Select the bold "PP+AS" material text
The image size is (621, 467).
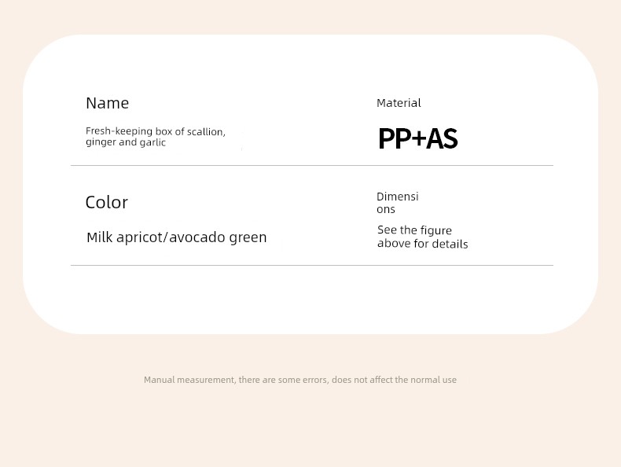click(x=418, y=138)
